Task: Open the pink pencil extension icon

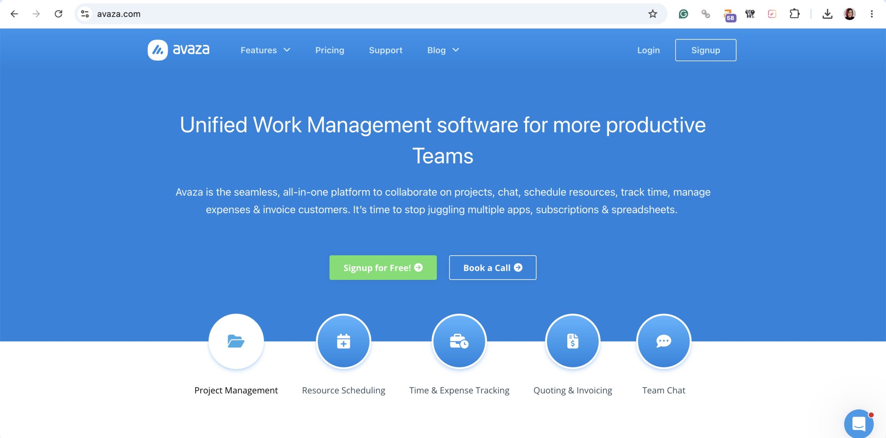Action: click(772, 14)
